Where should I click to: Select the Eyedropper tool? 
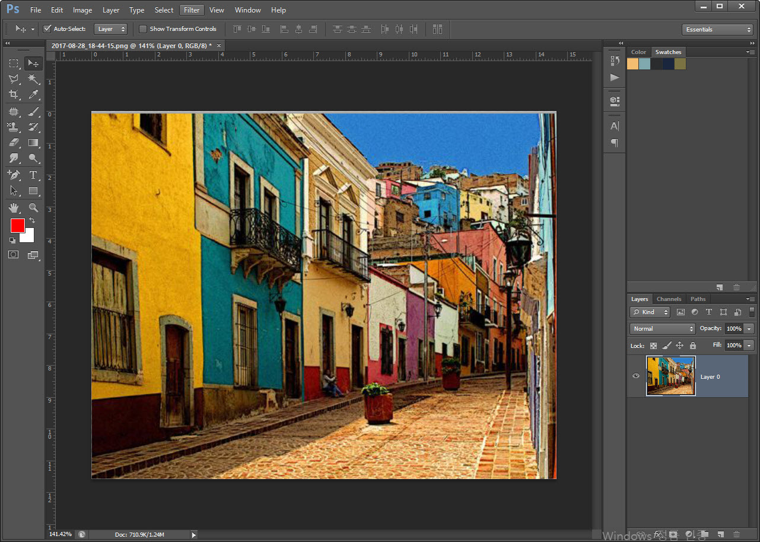[33, 94]
